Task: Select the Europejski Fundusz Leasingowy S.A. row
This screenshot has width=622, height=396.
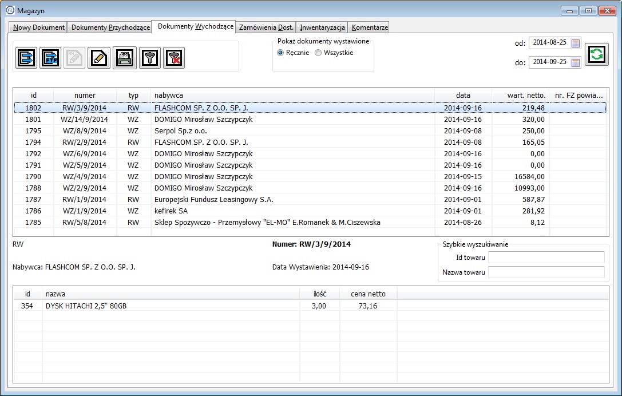Action: (x=310, y=200)
